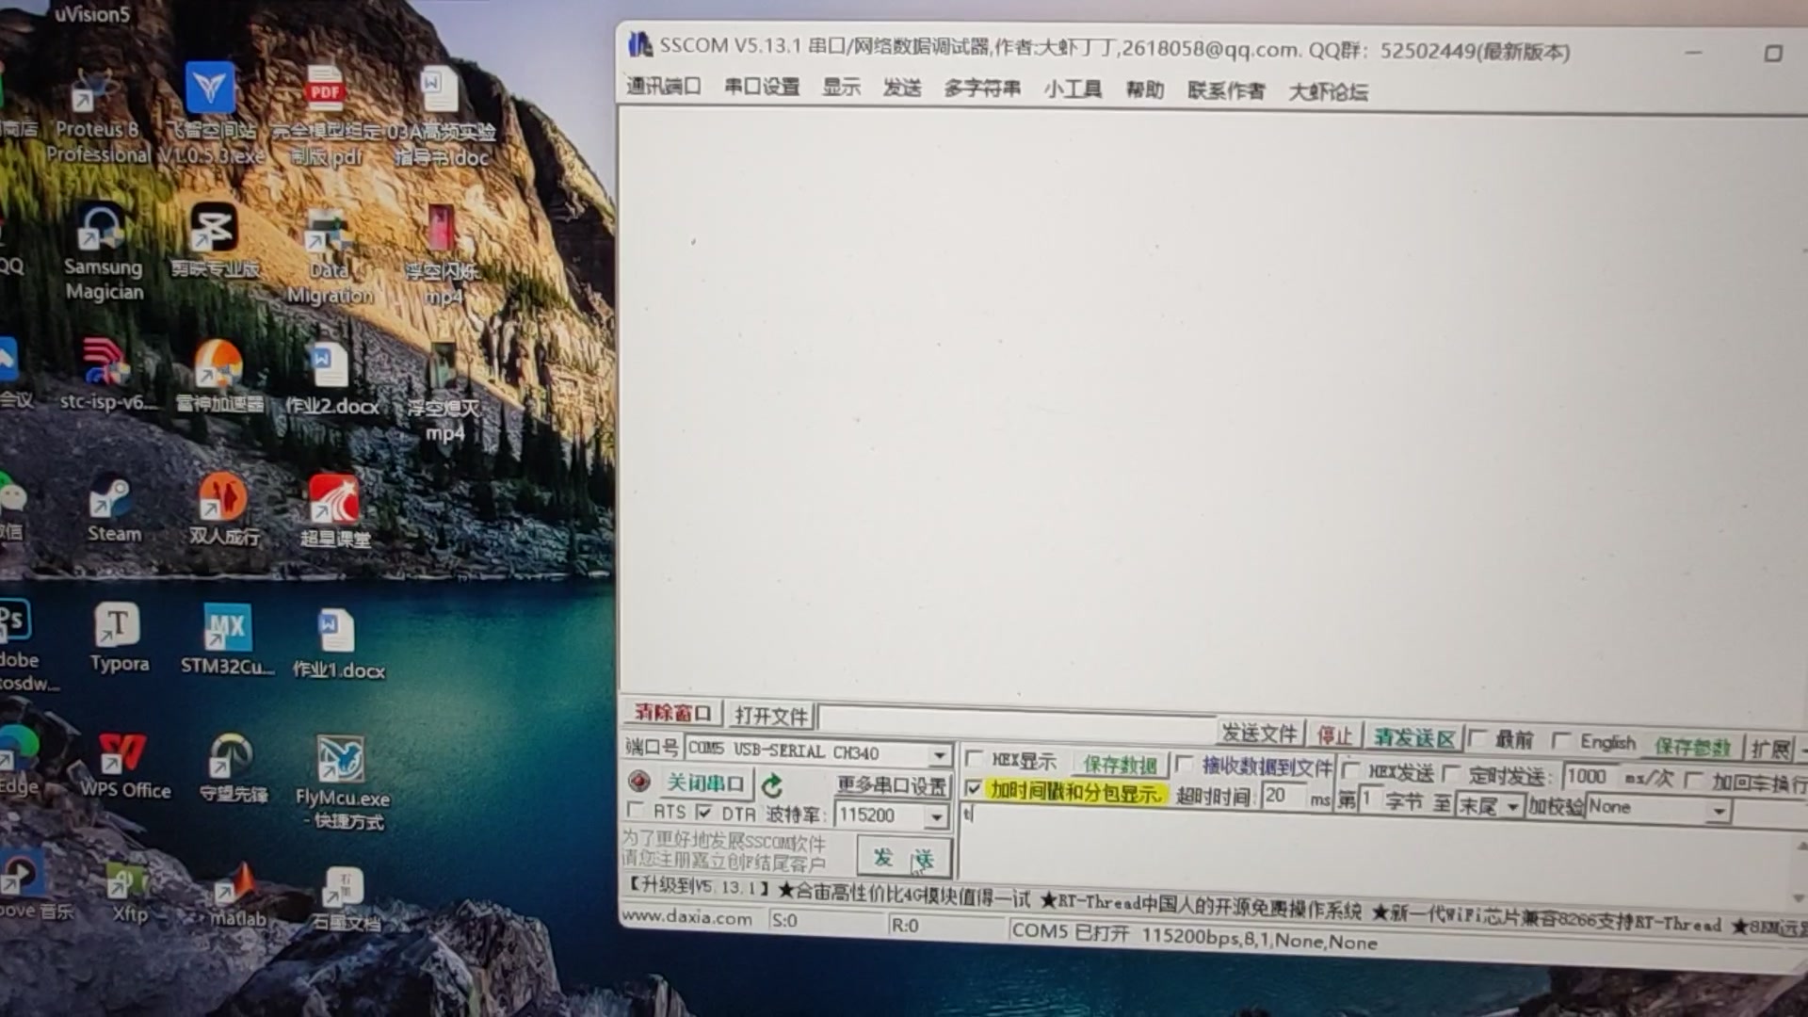1808x1017 pixels.
Task: Open the 串口设置 menu
Action: pyautogui.click(x=761, y=88)
